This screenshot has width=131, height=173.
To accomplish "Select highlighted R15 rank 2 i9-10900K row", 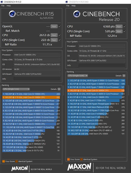I will coord(31,97).
